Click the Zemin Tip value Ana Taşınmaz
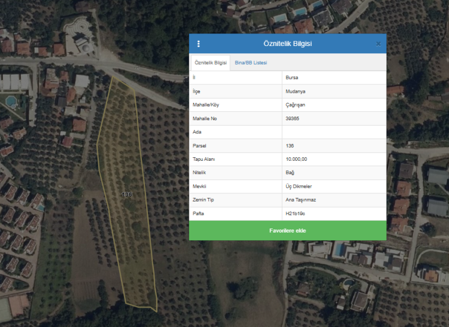 pos(301,200)
